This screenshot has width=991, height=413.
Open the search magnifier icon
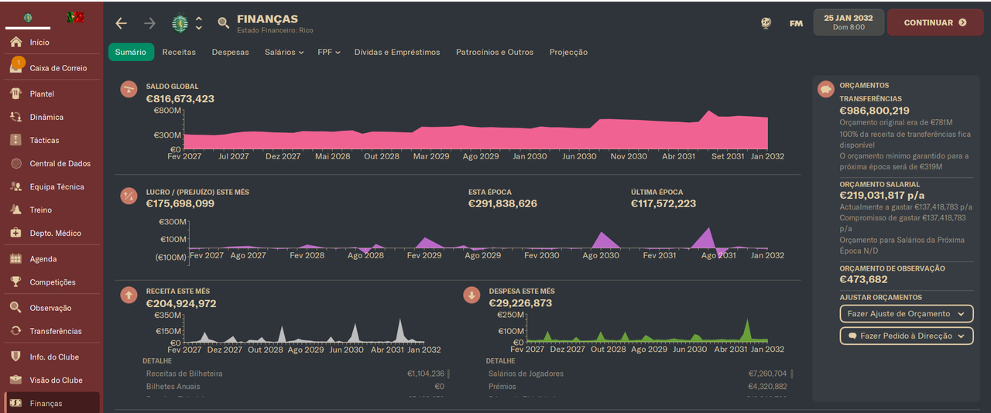[224, 23]
